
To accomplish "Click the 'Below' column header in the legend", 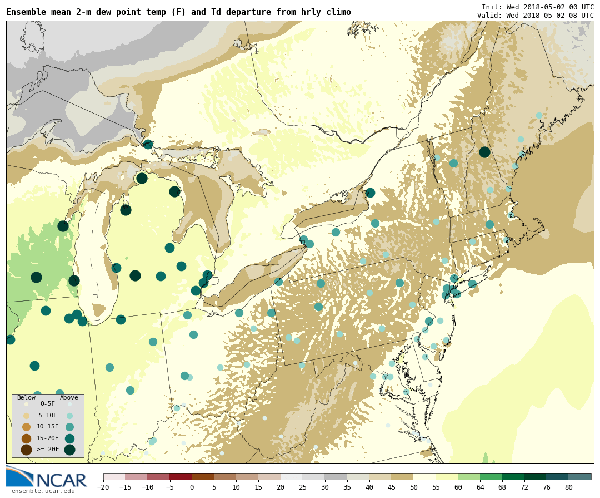I will point(26,397).
